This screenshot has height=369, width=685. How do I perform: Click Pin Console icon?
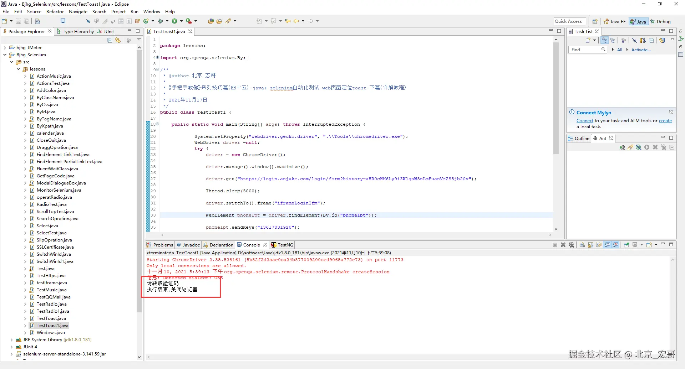click(x=626, y=245)
